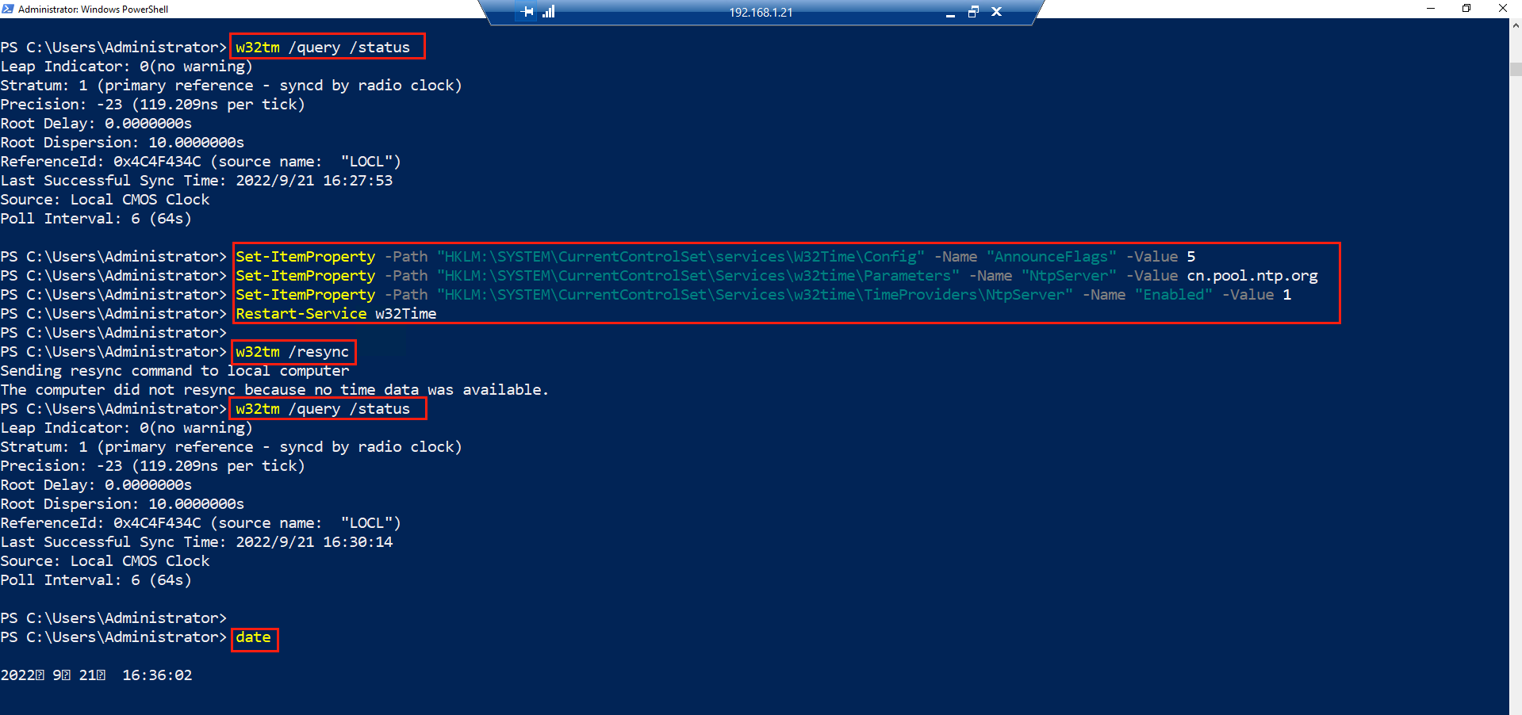Click the highlighted date command

[x=253, y=637]
